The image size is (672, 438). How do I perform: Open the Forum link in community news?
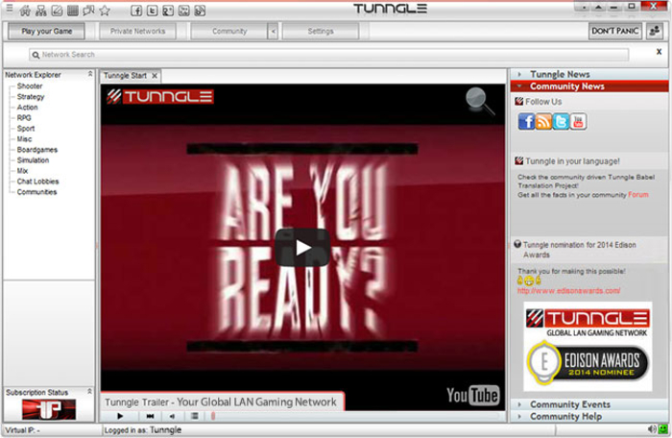coord(638,195)
